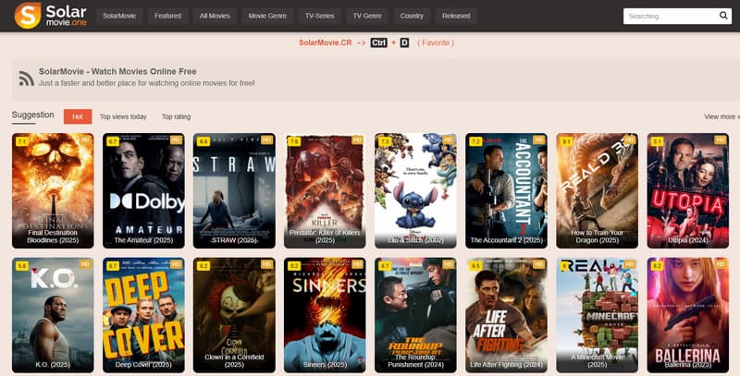Click the rating badge on Utopia poster
The width and height of the screenshot is (740, 376).
[657, 142]
